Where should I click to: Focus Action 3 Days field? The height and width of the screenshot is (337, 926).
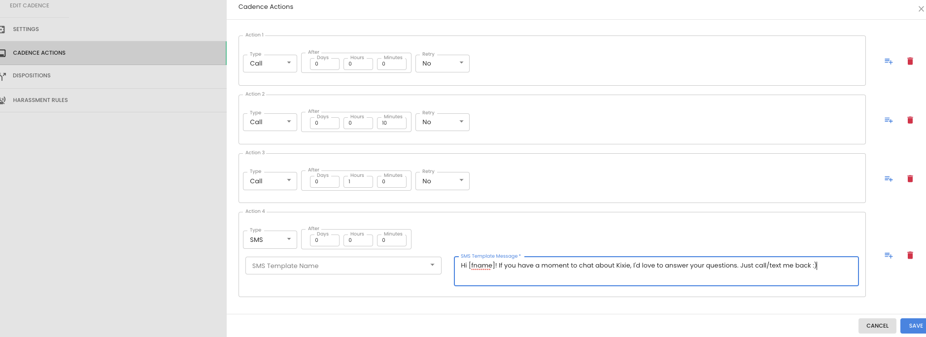[x=325, y=182]
